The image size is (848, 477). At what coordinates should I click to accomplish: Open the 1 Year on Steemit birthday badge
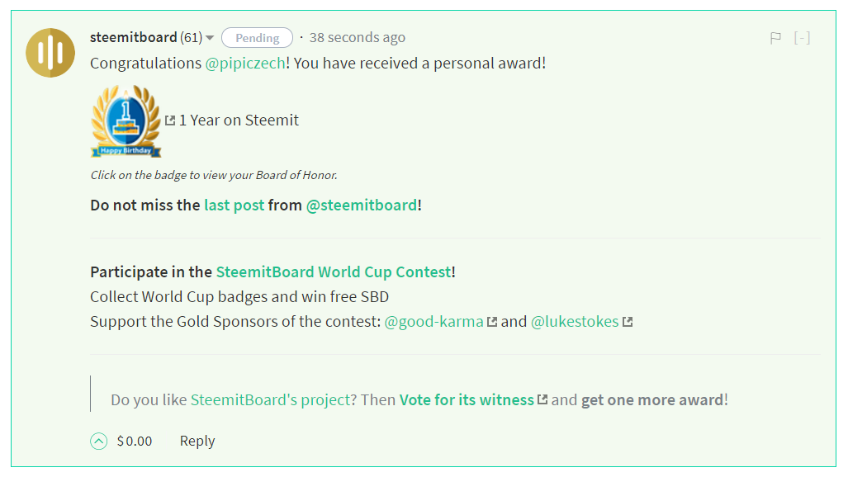tap(126, 121)
